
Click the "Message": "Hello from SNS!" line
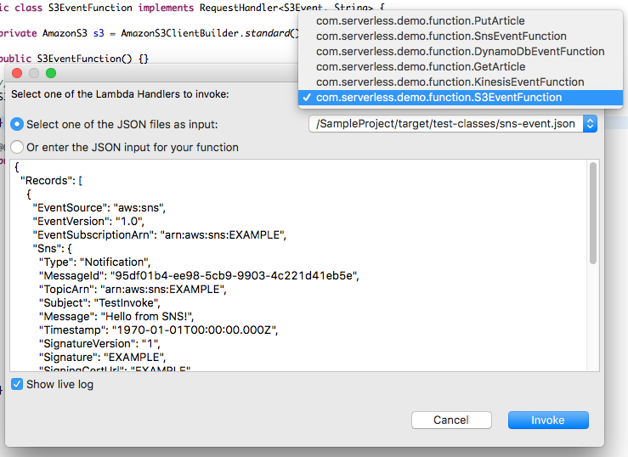point(116,317)
